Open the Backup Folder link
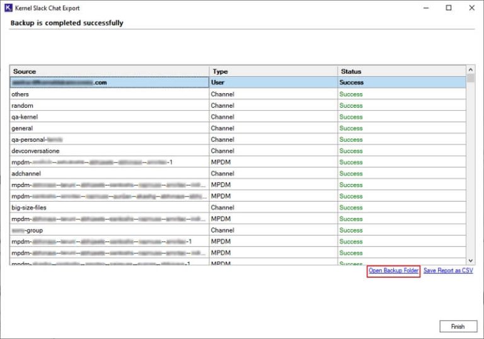This screenshot has width=484, height=339. (393, 271)
